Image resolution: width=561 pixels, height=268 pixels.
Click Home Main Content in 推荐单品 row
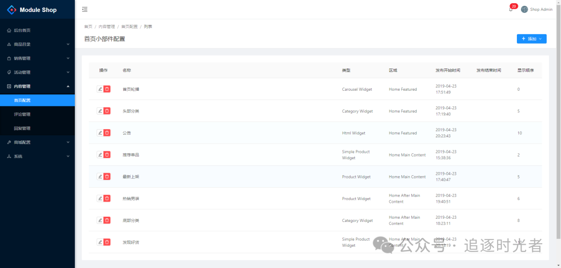point(407,155)
